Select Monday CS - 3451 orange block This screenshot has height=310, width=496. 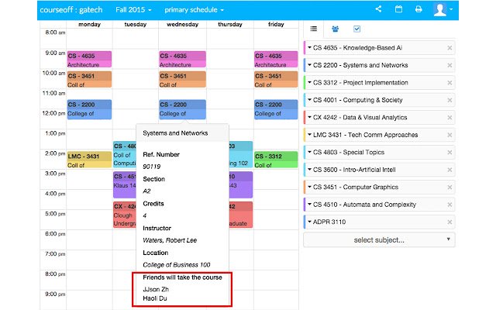pos(89,79)
